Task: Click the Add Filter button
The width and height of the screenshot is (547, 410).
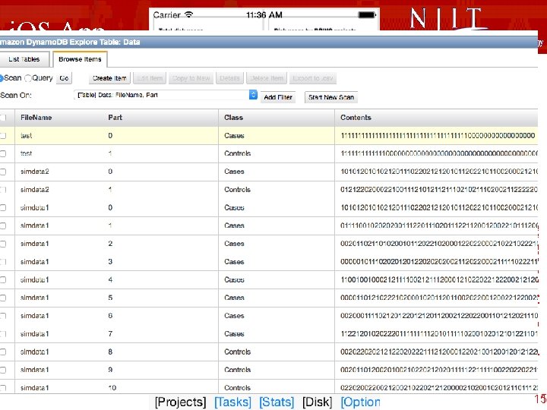Action: click(278, 97)
